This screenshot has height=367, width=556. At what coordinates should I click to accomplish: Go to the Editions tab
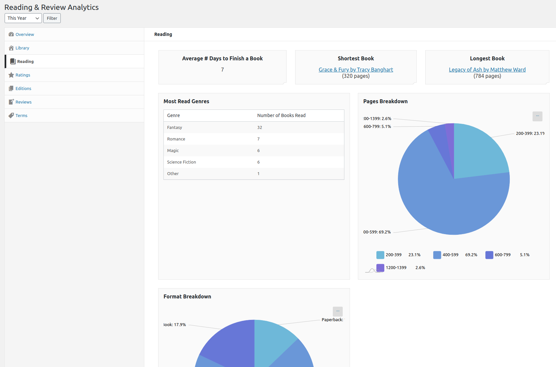(x=74, y=88)
